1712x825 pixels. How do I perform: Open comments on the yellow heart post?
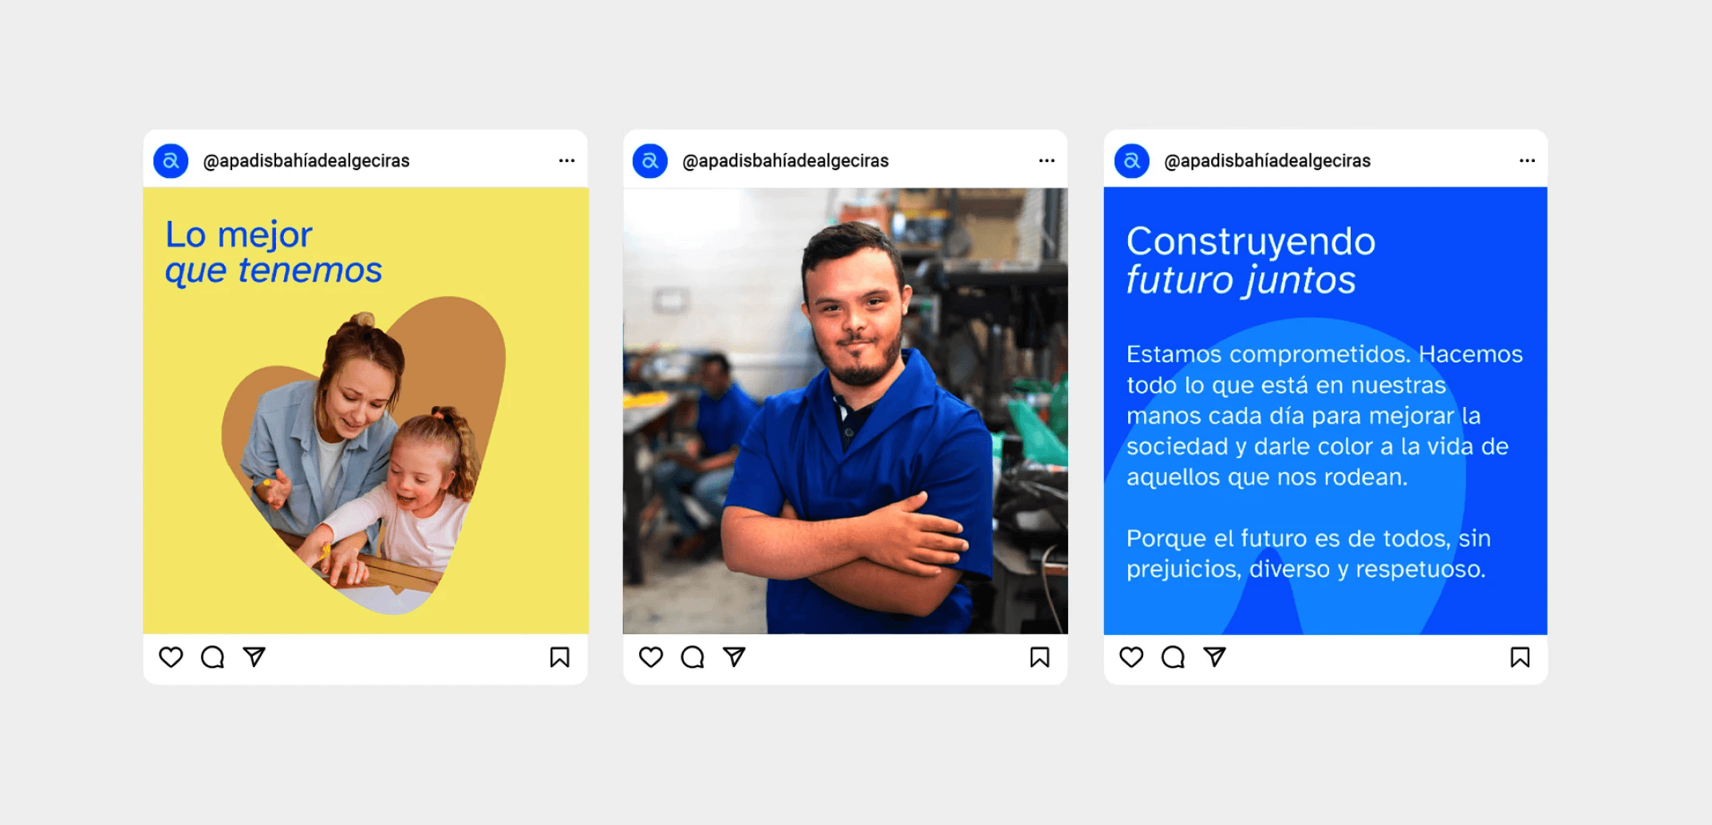(212, 657)
